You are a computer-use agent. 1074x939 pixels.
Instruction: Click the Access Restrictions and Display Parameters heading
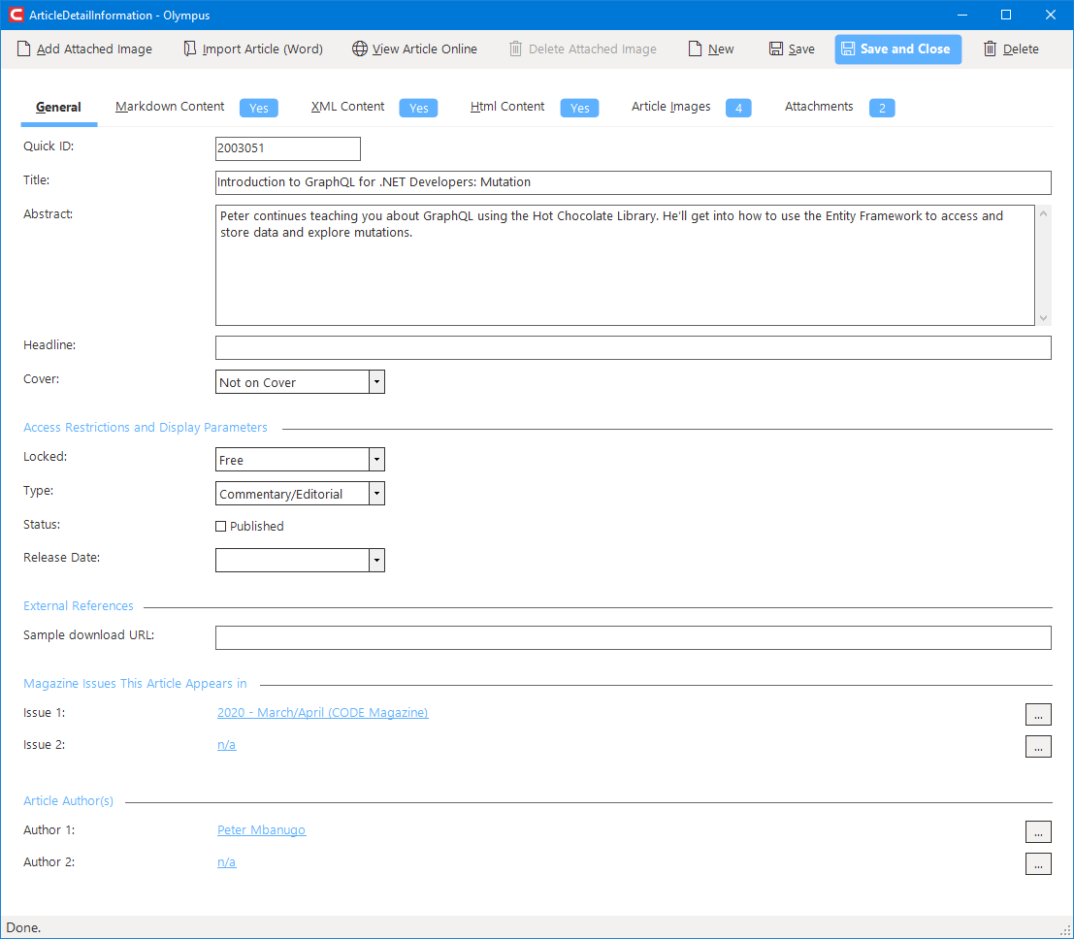[146, 428]
